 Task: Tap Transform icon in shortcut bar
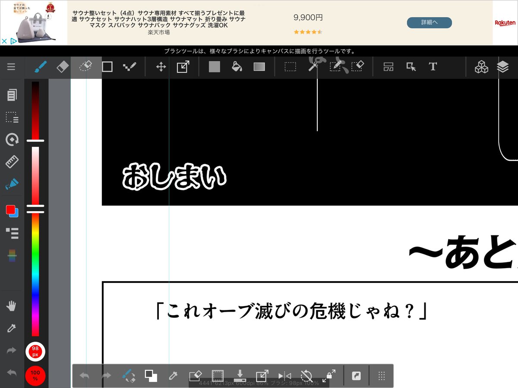[262, 376]
